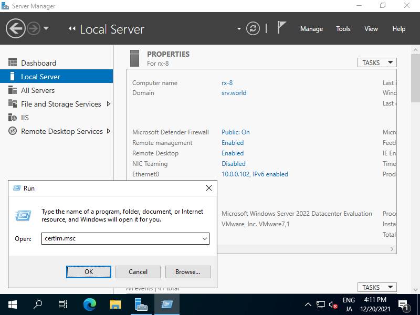
Task: Open File Explorer from the taskbar
Action: click(x=115, y=304)
